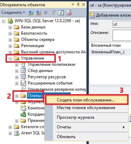Choose Обновить in context menu
Image resolution: width=131 pixels, height=144 pixels.
pos(86,136)
